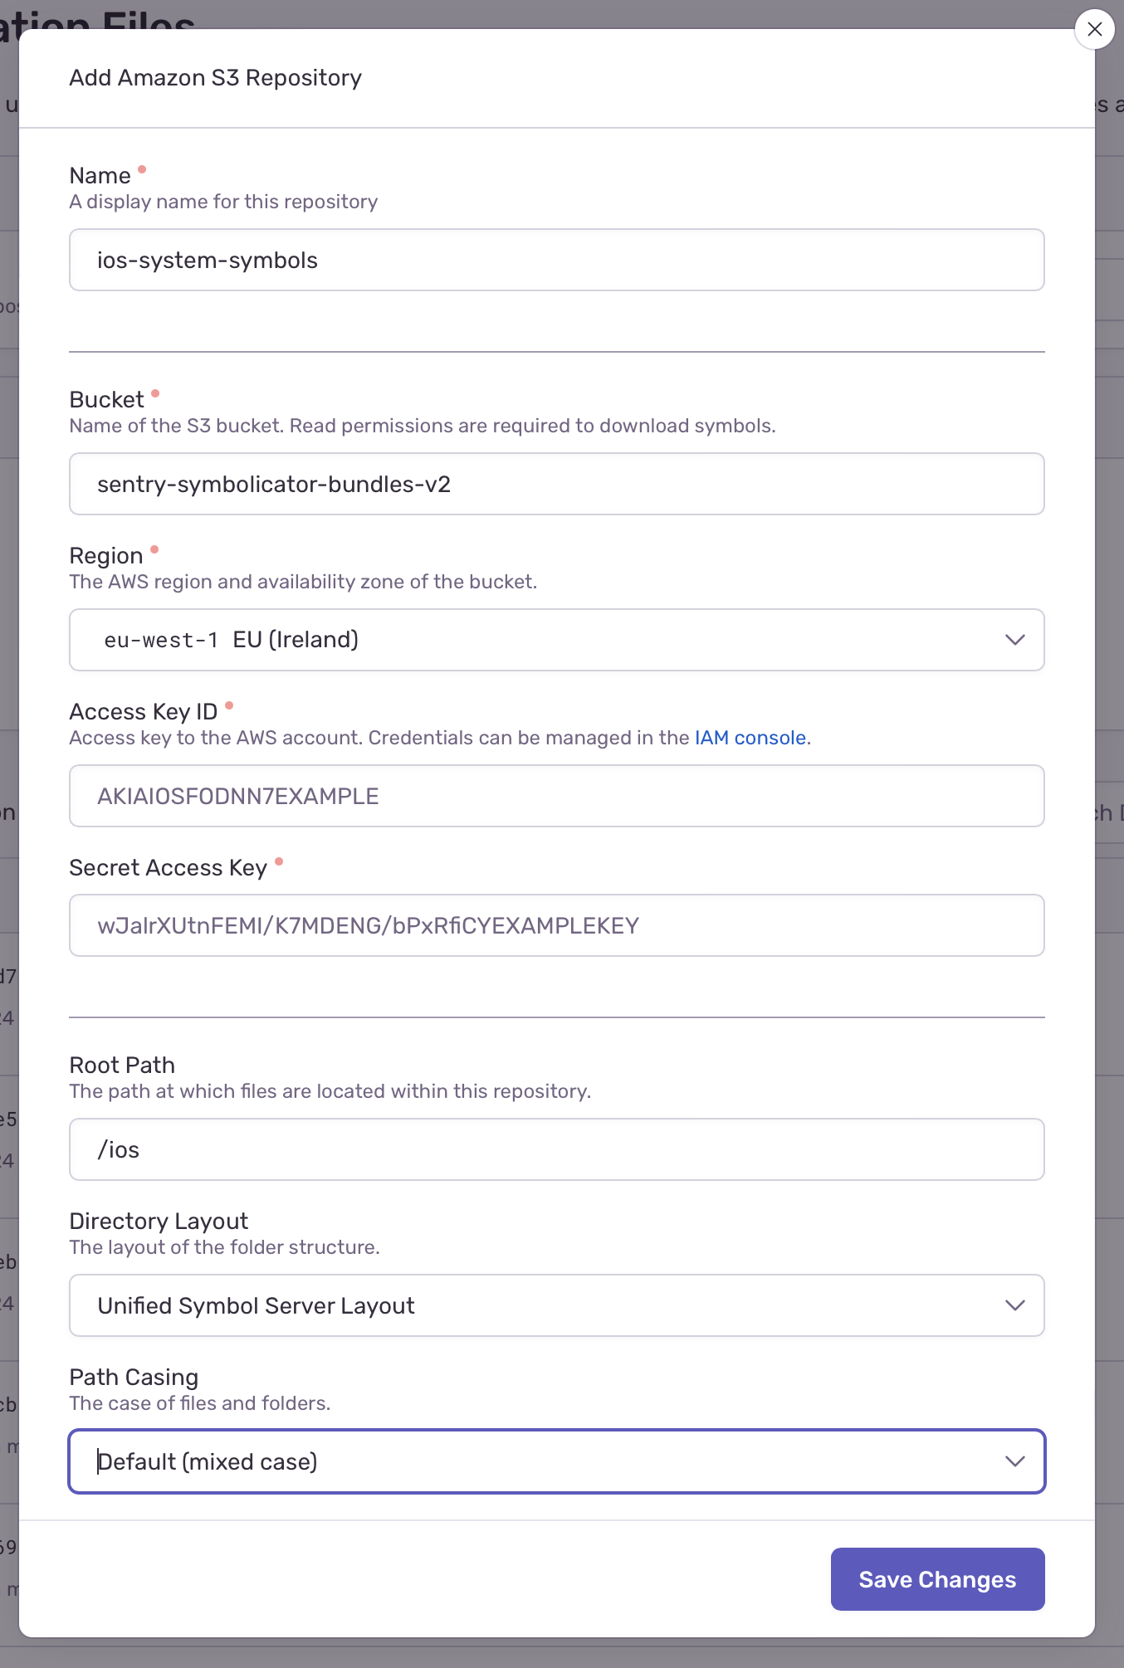Click the Add Amazon S3 Repository title
The width and height of the screenshot is (1124, 1668).
click(x=215, y=78)
